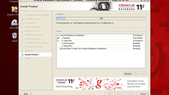Click the 'Extracting files to' path message
The image size is (169, 95).
click(85, 23)
